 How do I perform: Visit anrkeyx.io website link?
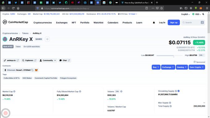coord(11,60)
